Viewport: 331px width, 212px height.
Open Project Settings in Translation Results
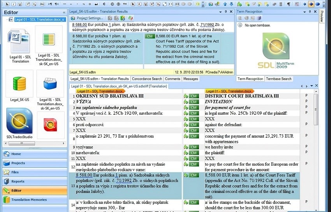pos(87,18)
